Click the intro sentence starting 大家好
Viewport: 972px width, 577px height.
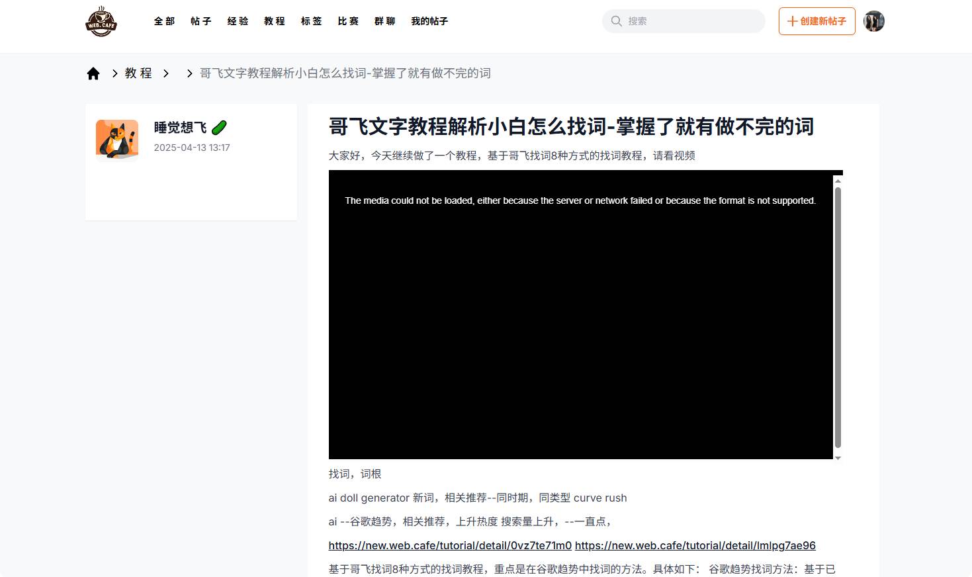(512, 155)
